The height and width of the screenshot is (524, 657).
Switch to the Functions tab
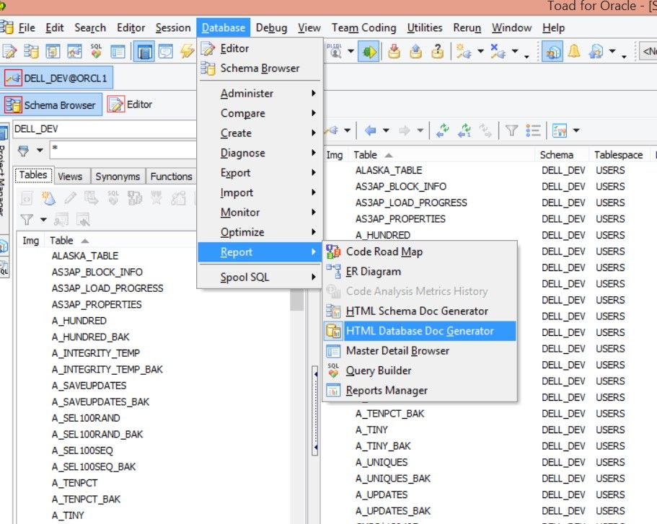[172, 177]
